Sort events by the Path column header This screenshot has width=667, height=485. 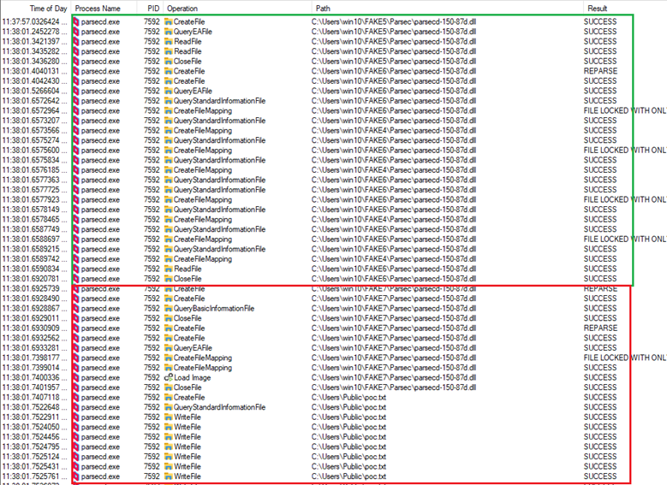(x=322, y=7)
